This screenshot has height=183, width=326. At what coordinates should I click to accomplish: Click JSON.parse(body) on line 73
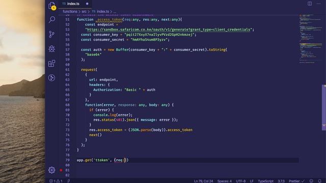point(147,130)
